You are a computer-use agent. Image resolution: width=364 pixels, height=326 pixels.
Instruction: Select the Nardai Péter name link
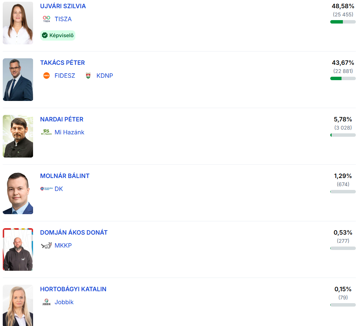pos(62,119)
